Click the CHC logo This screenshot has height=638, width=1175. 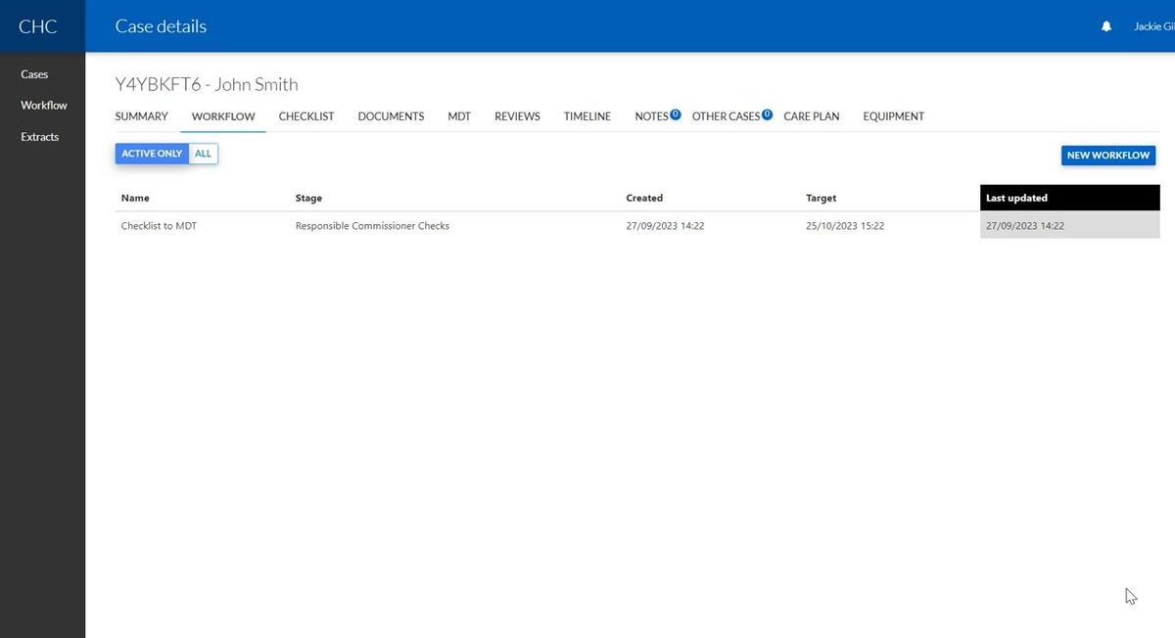38,26
